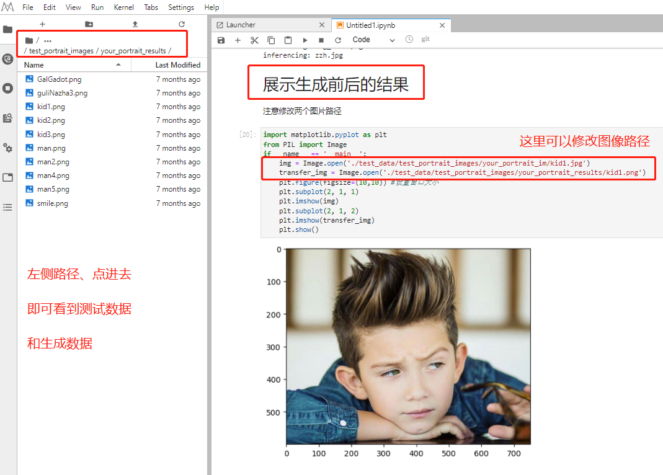This screenshot has height=475, width=663.
Task: Restart the kernel icon in notebook toolbar
Action: coord(338,40)
